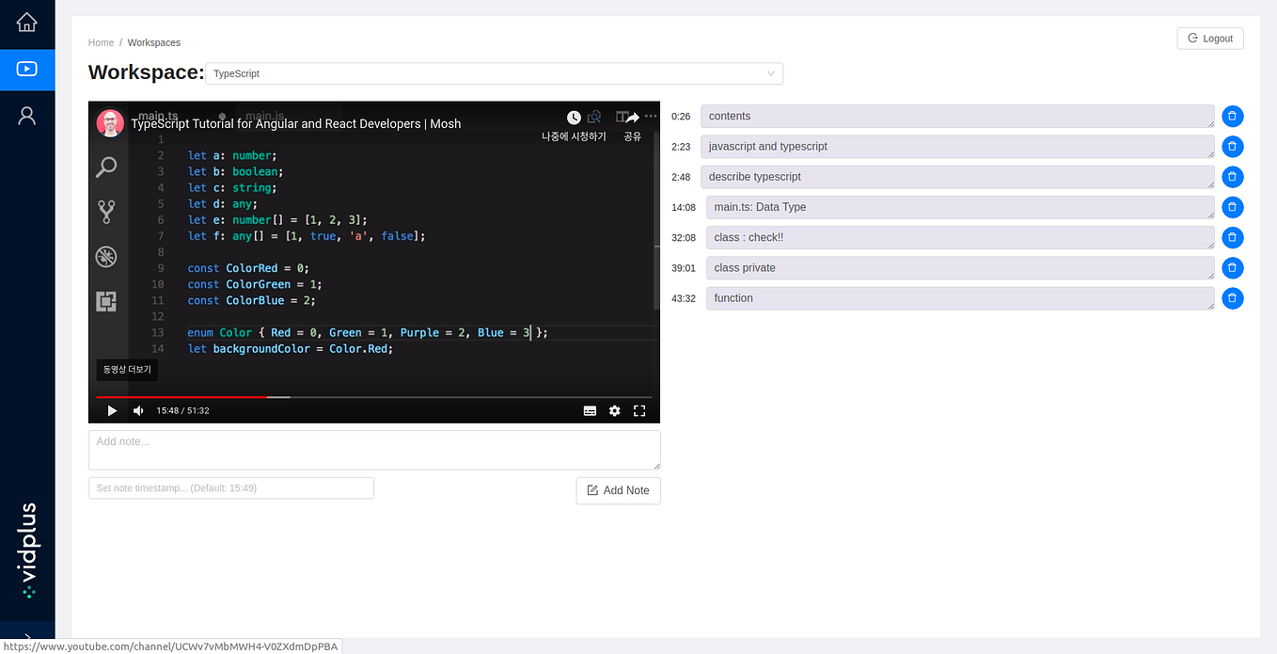This screenshot has width=1277, height=654.
Task: Open the video player's more options ellipsis
Action: [651, 115]
